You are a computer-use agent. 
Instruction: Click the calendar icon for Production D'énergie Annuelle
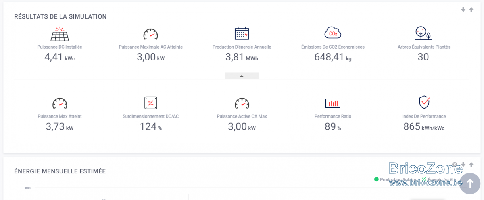pyautogui.click(x=242, y=33)
